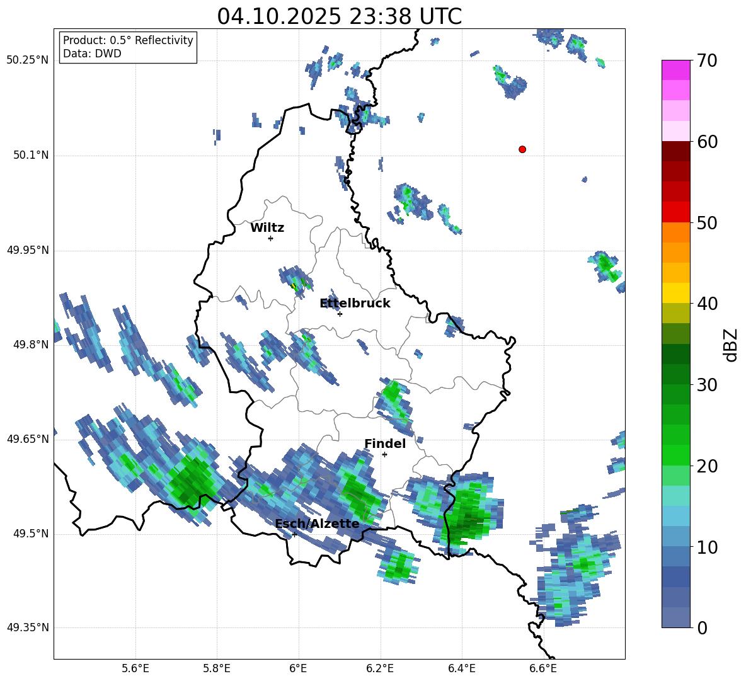Click the Findel cross marker

point(385,455)
